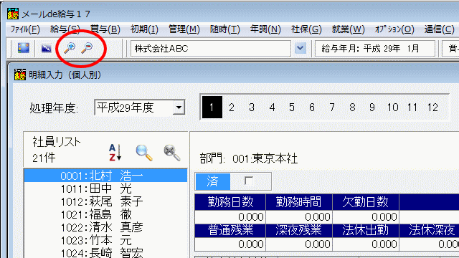
Task: Expand the 株式会社ABC company dropdown
Action: pos(300,48)
